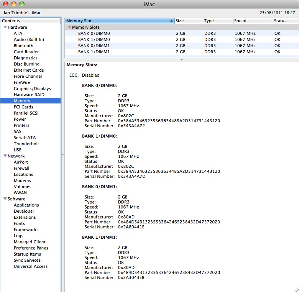Select WWAN item
The height and width of the screenshot is (292, 299).
point(20,193)
